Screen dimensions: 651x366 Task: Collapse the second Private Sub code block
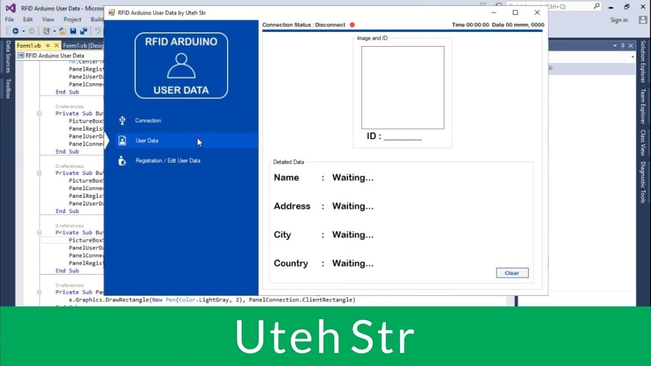coord(39,173)
